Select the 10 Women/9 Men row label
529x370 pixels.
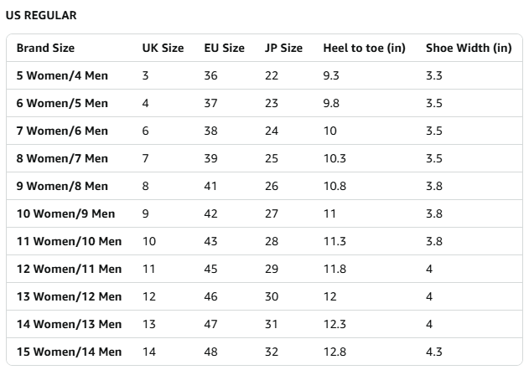pyautogui.click(x=65, y=213)
